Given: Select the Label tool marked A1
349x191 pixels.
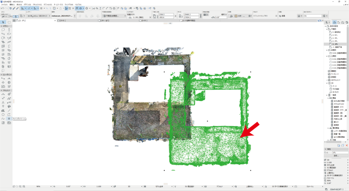Looking at the screenshot, I should (9, 102).
